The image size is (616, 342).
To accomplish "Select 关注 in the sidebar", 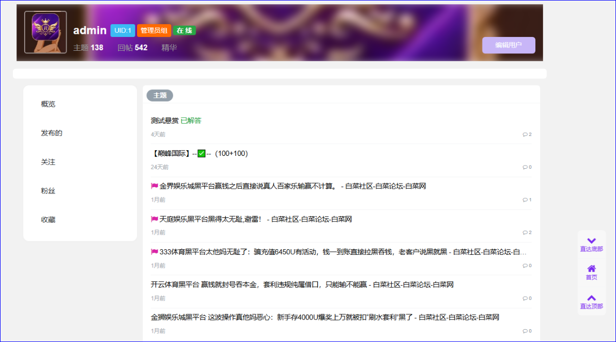I will click(48, 162).
